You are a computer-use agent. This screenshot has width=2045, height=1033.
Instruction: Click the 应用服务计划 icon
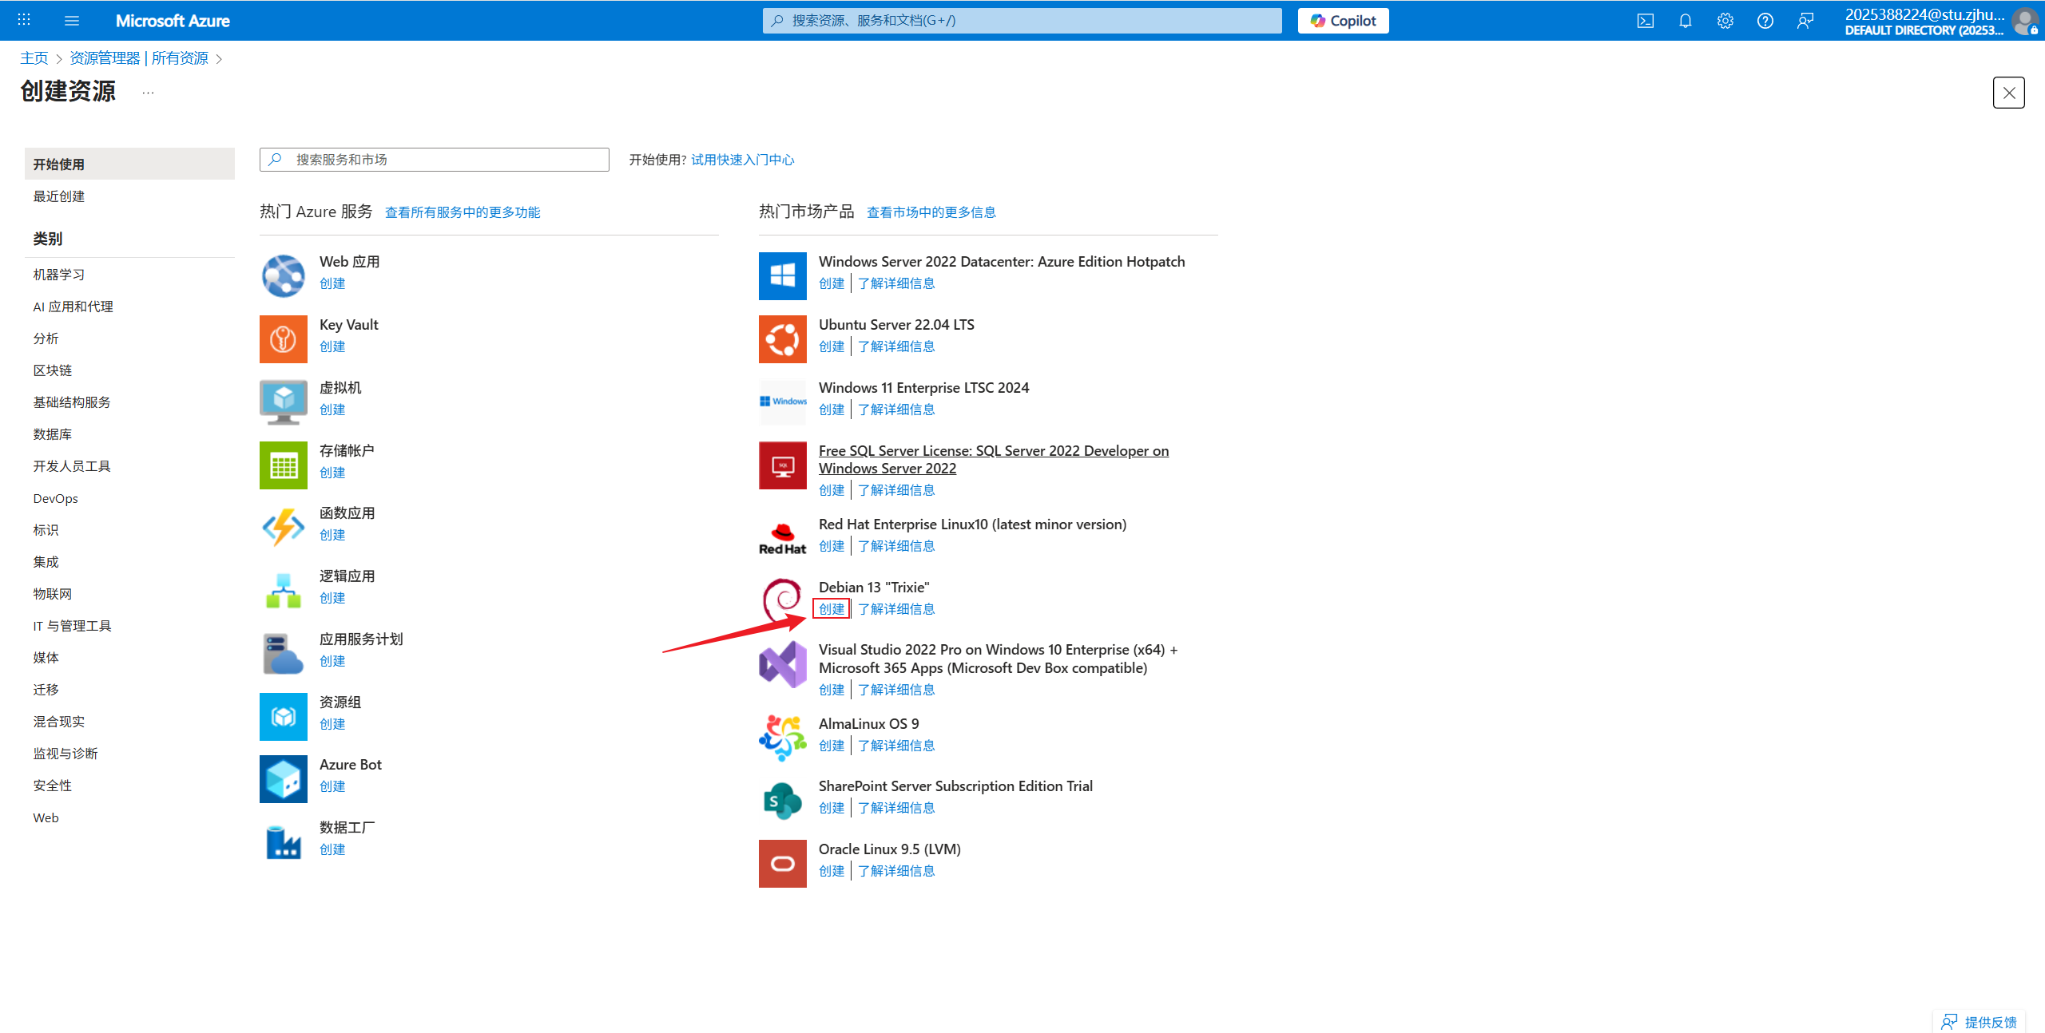coord(284,653)
